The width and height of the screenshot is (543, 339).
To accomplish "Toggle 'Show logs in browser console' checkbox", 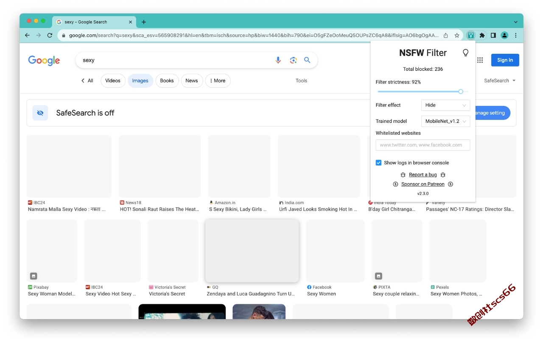I will (x=378, y=163).
